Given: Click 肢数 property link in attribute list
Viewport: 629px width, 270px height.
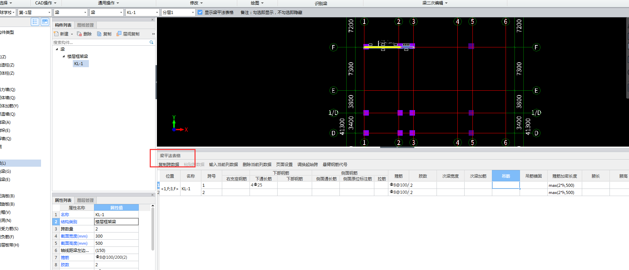Looking at the screenshot, I should (65, 265).
